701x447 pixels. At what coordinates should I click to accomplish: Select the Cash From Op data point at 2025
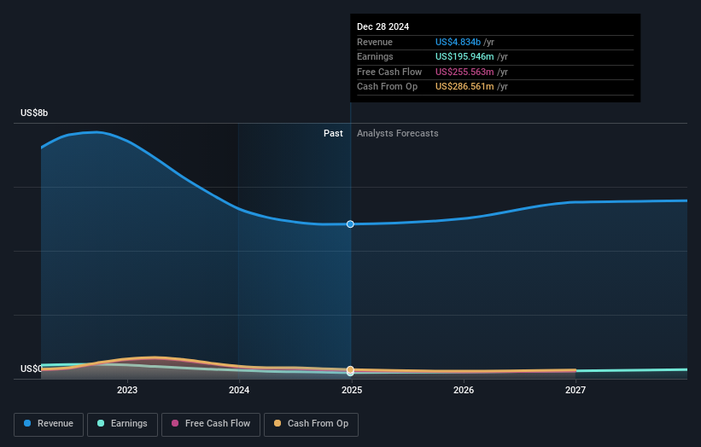pos(350,369)
